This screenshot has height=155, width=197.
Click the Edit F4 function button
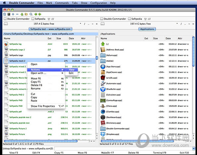[36, 153]
